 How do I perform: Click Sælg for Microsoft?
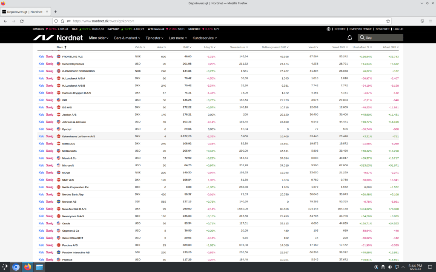[49, 165]
